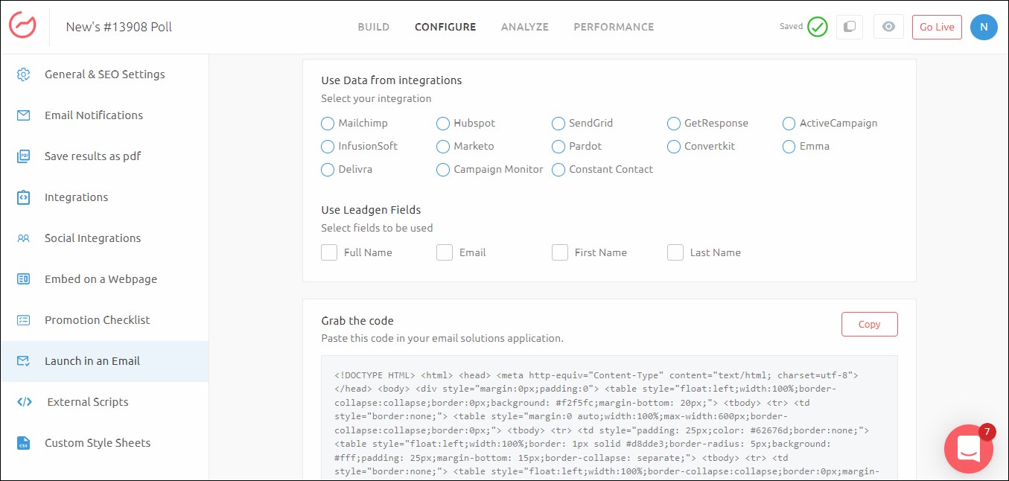Click the Outgrow logo icon
This screenshot has width=1009, height=481.
coord(22,26)
